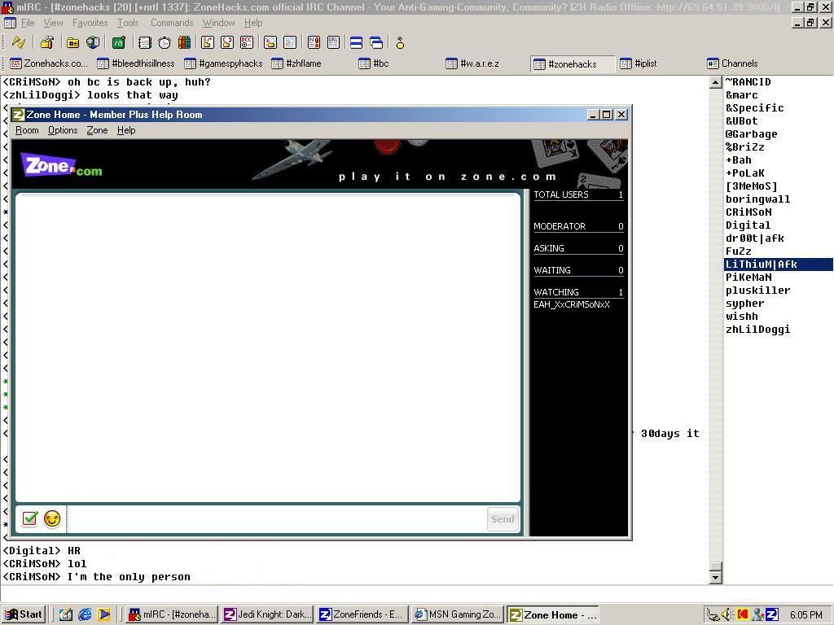Screen dimensions: 834x625
Task: Open the mIRC View menu
Action: click(53, 23)
